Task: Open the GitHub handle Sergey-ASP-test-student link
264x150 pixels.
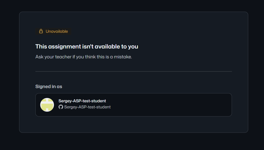Action: pos(87,107)
